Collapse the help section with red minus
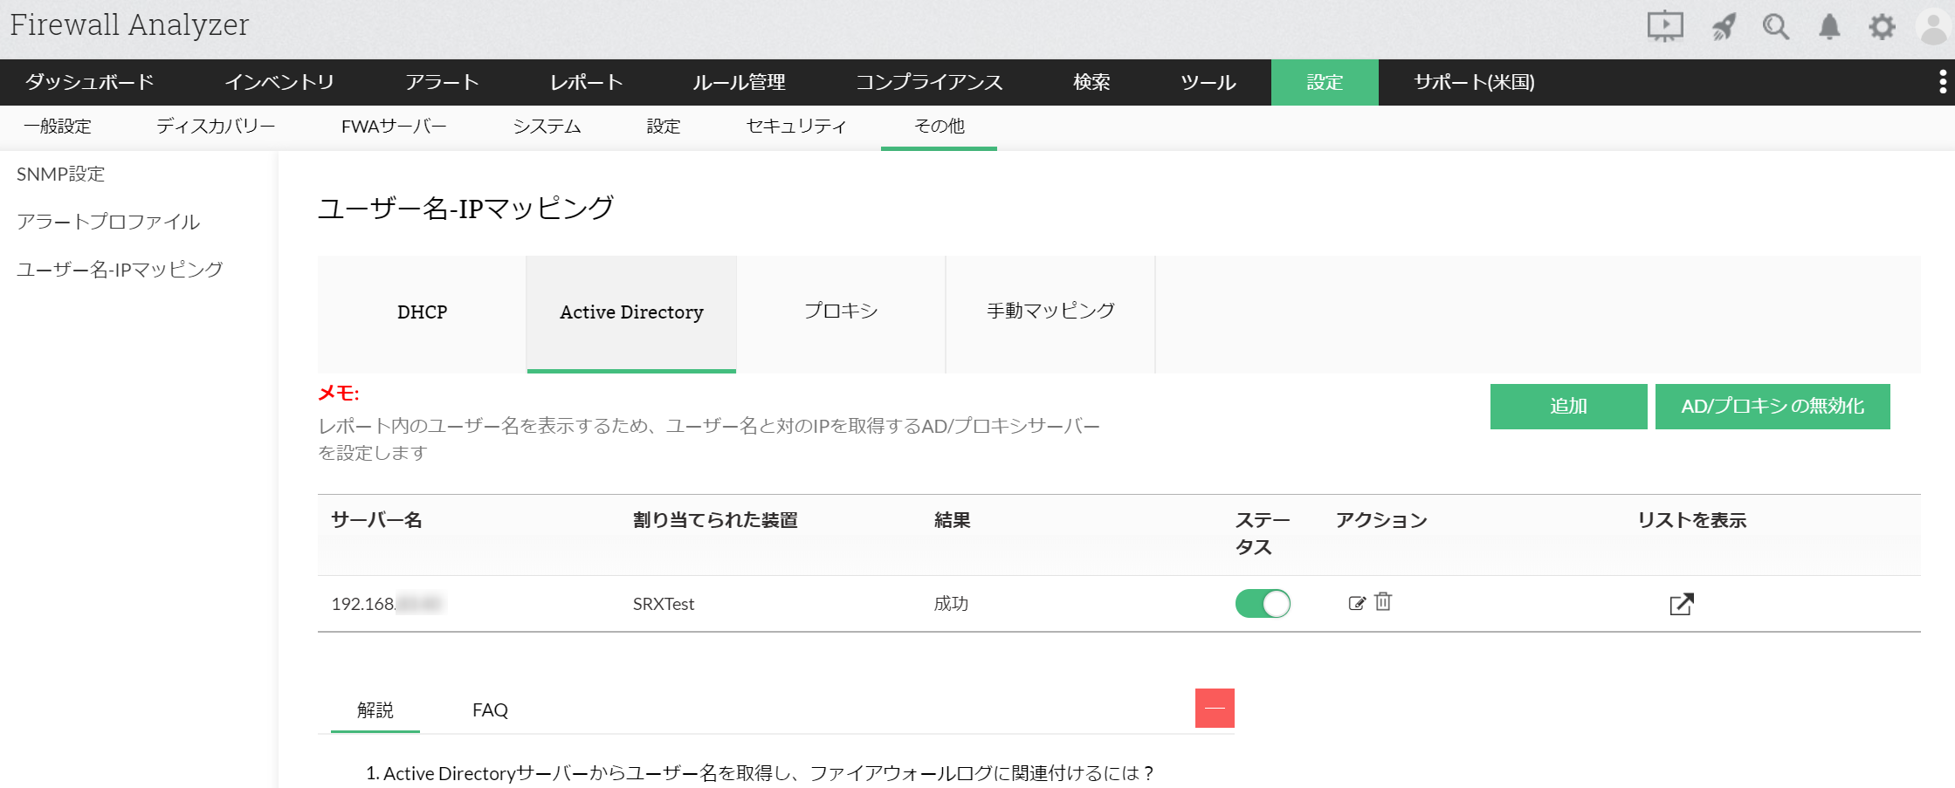The height and width of the screenshot is (788, 1955). [1215, 708]
